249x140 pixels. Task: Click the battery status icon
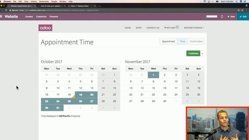coord(217,2)
